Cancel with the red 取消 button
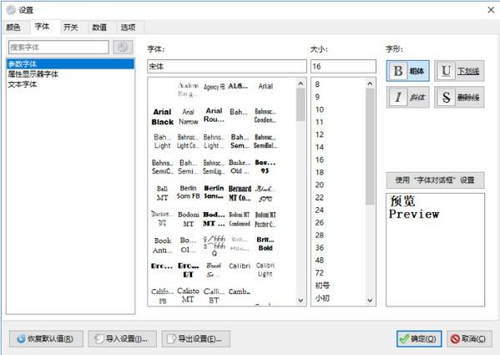 [x=469, y=339]
